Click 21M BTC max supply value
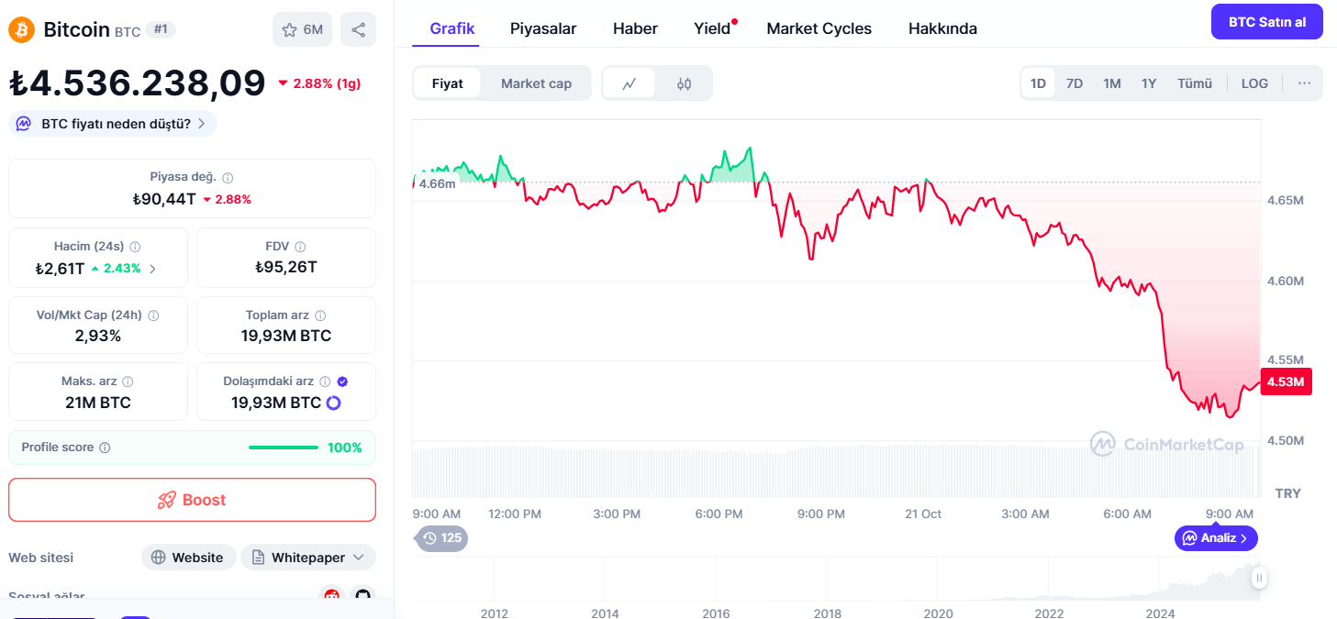Viewport: 1337px width, 619px height. pyautogui.click(x=97, y=403)
